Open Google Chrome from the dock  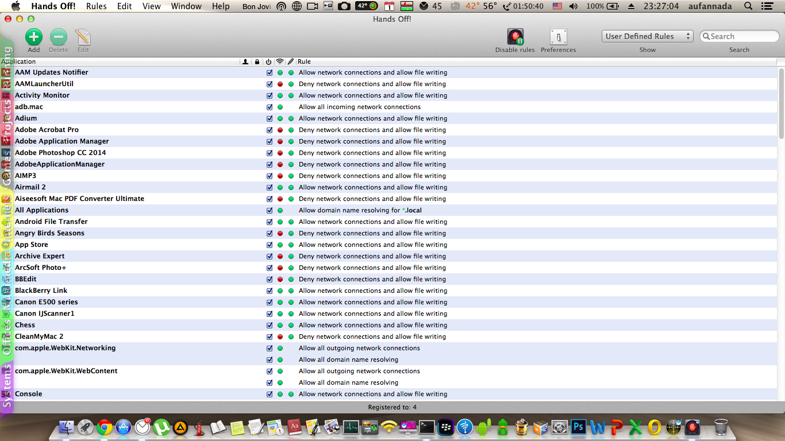click(104, 427)
